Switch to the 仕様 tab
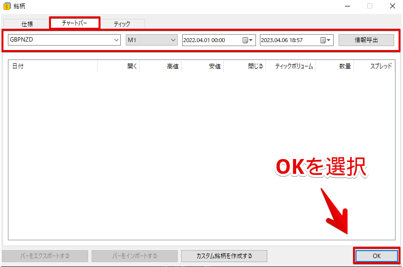Image resolution: width=403 pixels, height=267 pixels. (26, 24)
